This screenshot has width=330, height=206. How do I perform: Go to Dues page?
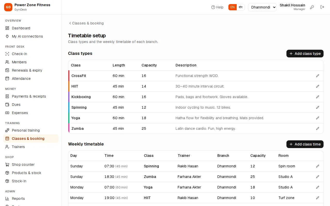pos(31,105)
